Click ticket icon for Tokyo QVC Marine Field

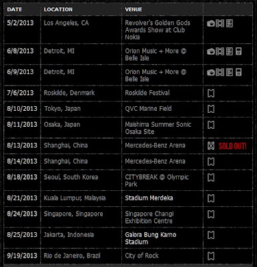pyautogui.click(x=211, y=109)
